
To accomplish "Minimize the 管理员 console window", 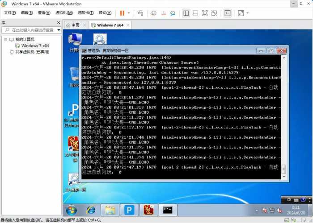I will (x=261, y=51).
